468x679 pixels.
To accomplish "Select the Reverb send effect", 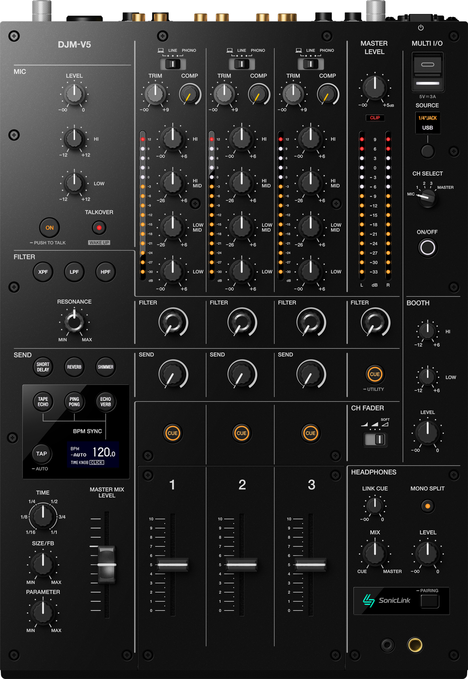I will (74, 367).
